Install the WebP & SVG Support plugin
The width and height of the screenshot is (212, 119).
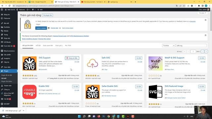[202, 58]
